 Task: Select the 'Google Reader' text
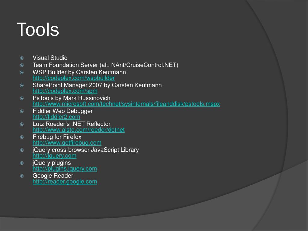(53, 176)
